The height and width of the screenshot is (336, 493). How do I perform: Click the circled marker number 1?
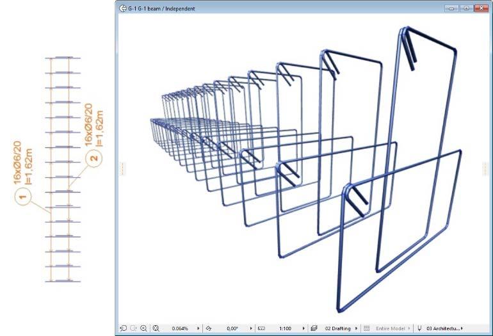(23, 197)
